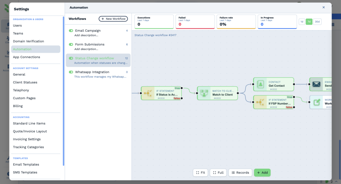
Task: Click the 'Get Contact' node label
Action: (276, 86)
